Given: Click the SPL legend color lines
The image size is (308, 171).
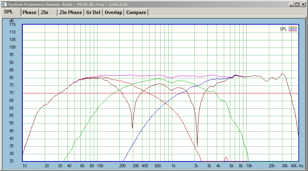Looking at the screenshot, I should click(x=293, y=29).
